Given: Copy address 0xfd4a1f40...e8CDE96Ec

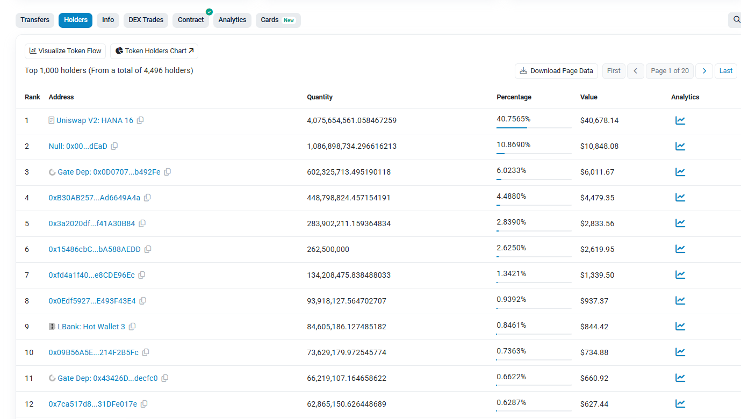Looking at the screenshot, I should (142, 275).
